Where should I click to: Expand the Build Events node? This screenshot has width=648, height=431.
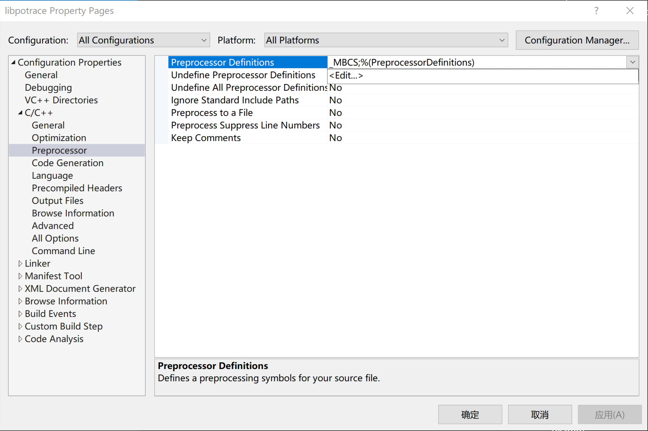pyautogui.click(x=20, y=314)
